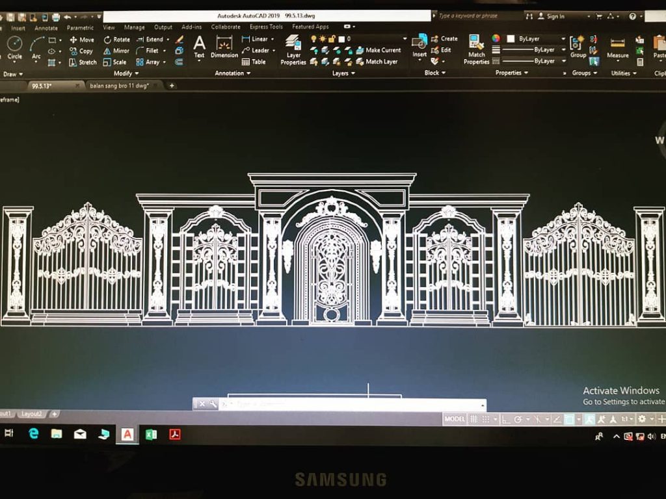
Task: Click the Undo arrow
Action: point(68,17)
